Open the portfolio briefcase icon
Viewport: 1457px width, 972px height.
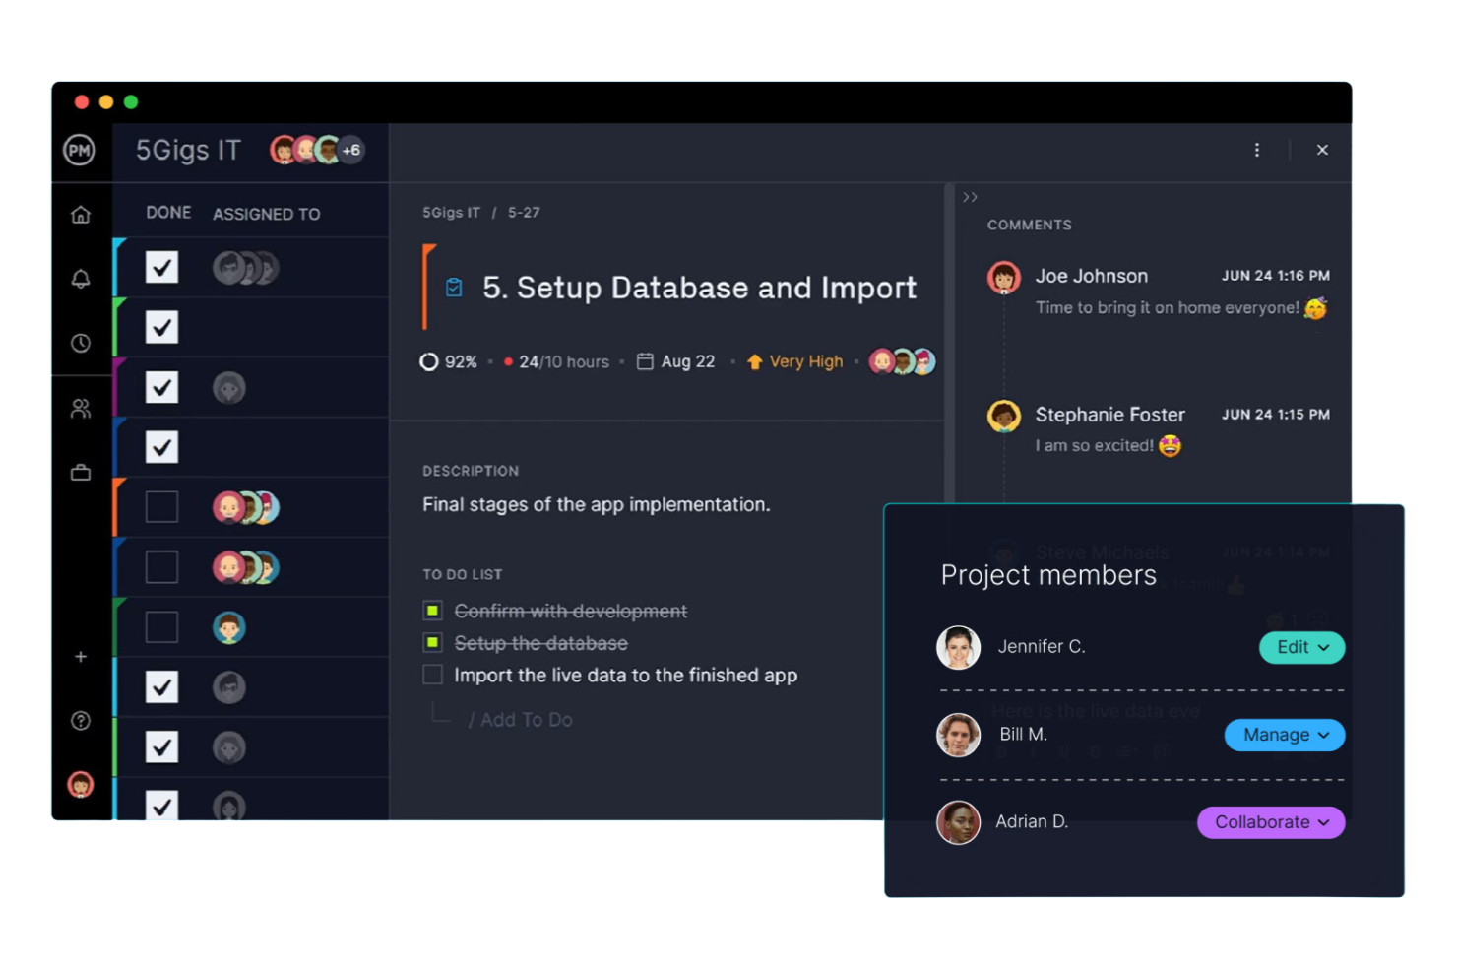81,472
